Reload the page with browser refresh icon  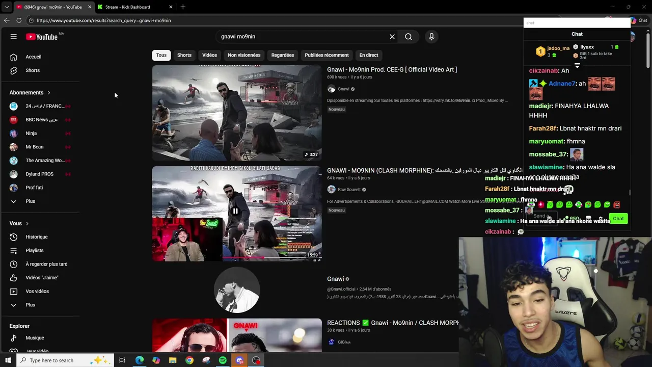point(19,20)
